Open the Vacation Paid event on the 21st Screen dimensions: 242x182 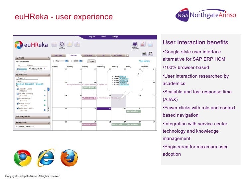point(133,111)
